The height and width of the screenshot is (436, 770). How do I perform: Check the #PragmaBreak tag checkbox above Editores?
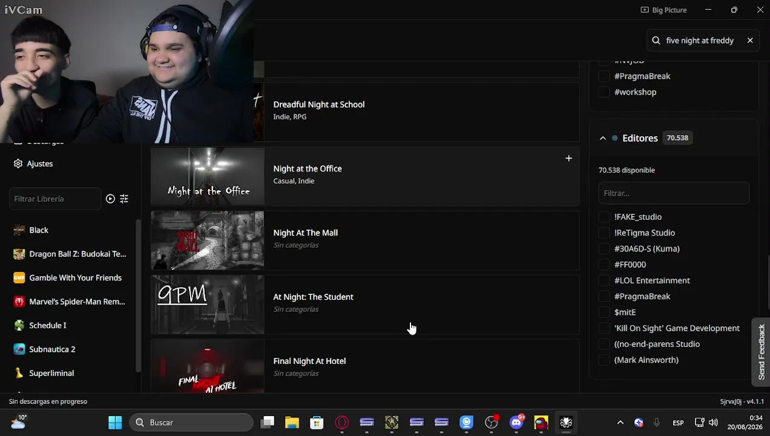coord(604,76)
